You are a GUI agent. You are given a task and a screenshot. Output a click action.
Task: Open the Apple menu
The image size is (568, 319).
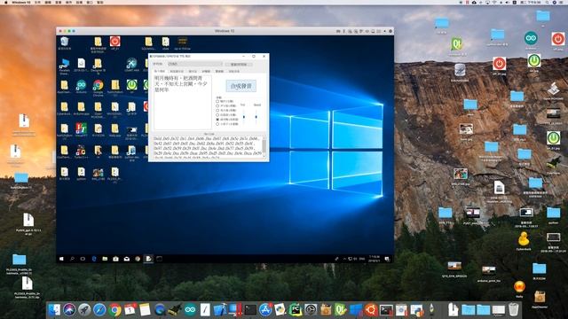[x=6, y=2]
